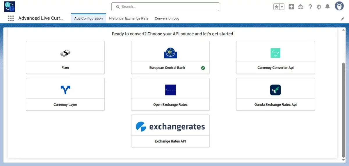Click the Currency Converter Api logo
349x166 pixels.
[275, 53]
